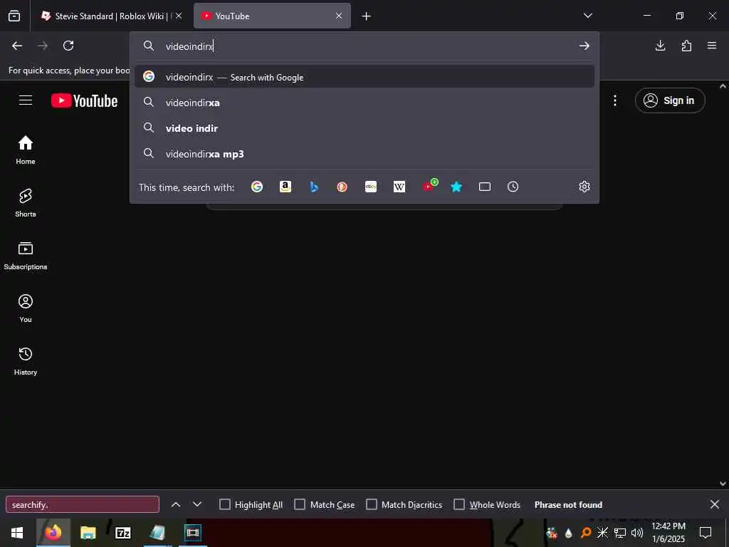Go to YouTube Home in the sidebar
The height and width of the screenshot is (547, 729).
[x=26, y=150]
